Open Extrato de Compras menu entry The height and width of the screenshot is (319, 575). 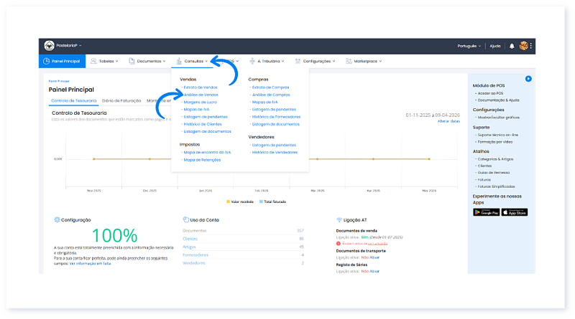point(271,87)
